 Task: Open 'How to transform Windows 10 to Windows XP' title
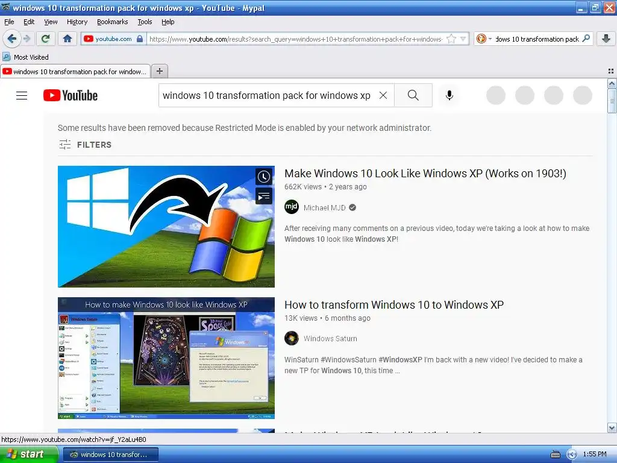click(394, 304)
